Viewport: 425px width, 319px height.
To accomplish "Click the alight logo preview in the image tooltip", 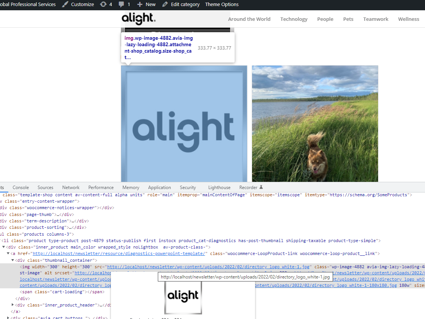I will (183, 297).
